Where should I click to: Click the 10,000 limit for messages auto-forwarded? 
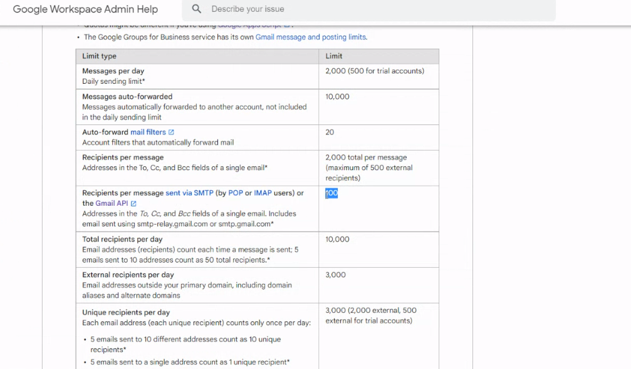click(337, 97)
